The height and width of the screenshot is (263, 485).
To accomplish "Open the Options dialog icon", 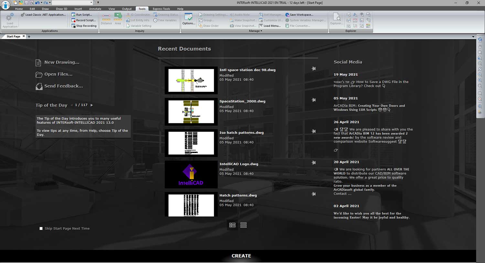I will coord(189,19).
